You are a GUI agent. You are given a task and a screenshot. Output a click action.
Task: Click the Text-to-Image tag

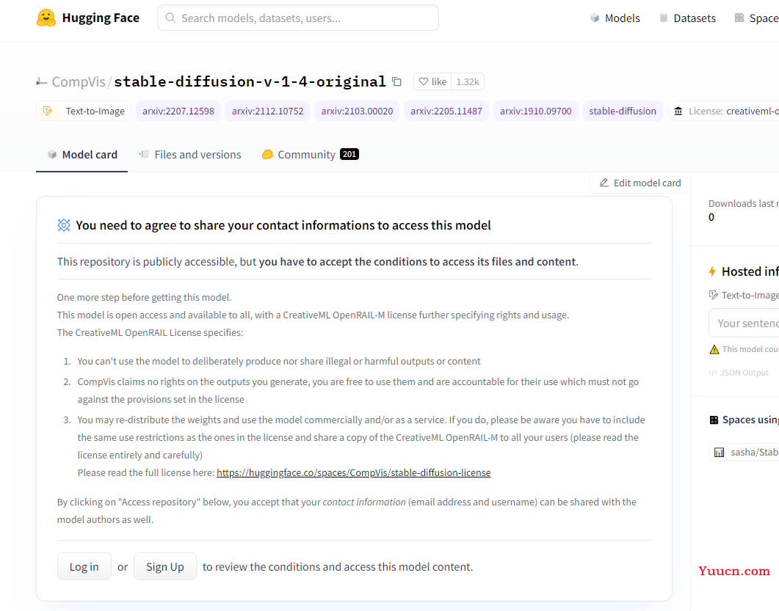tap(84, 111)
